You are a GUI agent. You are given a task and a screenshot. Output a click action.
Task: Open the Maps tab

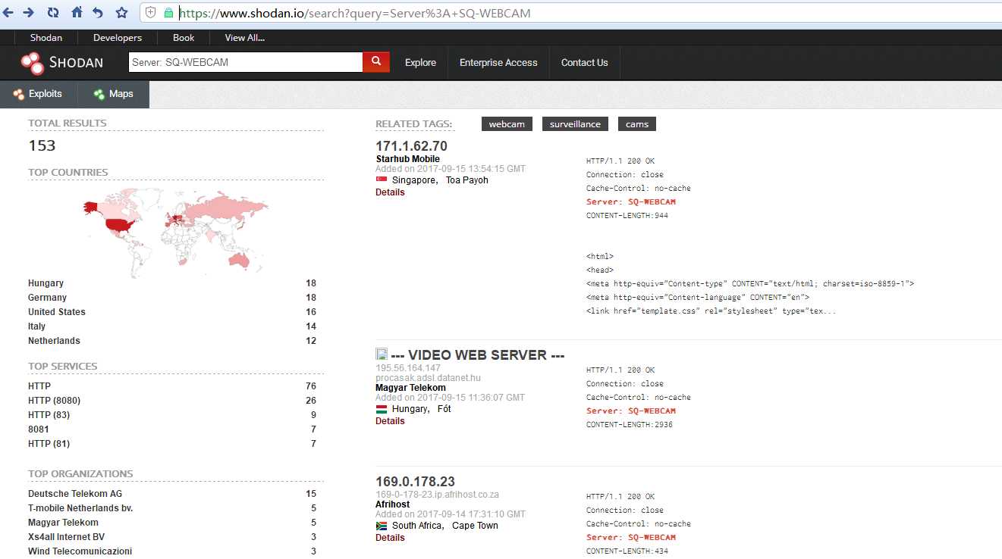point(113,94)
